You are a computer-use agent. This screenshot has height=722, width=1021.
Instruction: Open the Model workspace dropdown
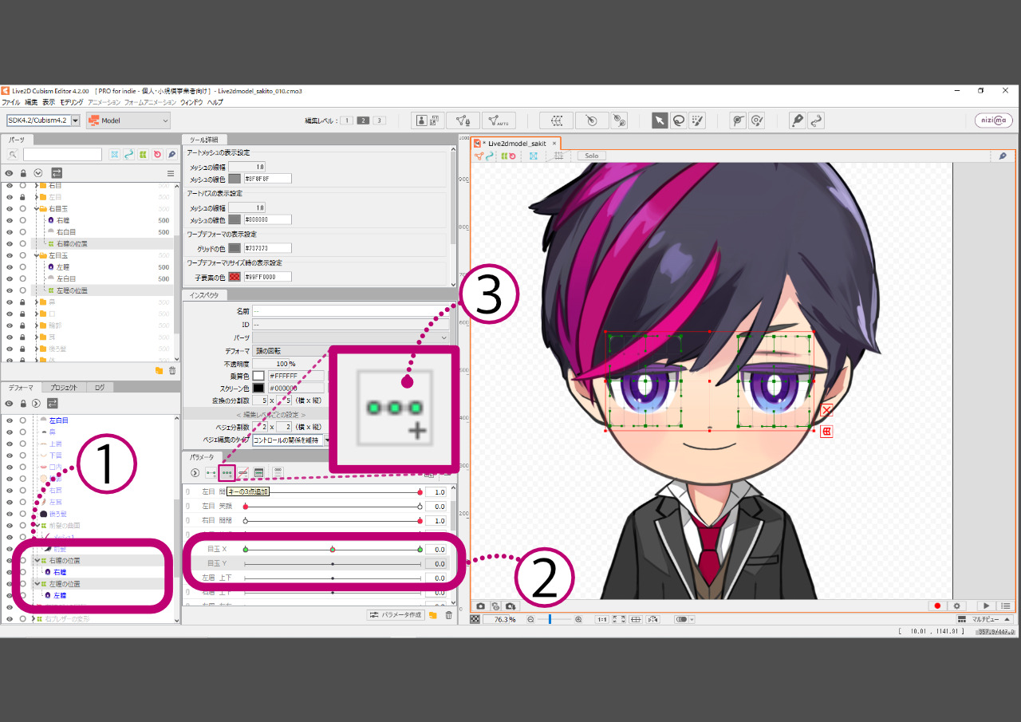coord(128,120)
